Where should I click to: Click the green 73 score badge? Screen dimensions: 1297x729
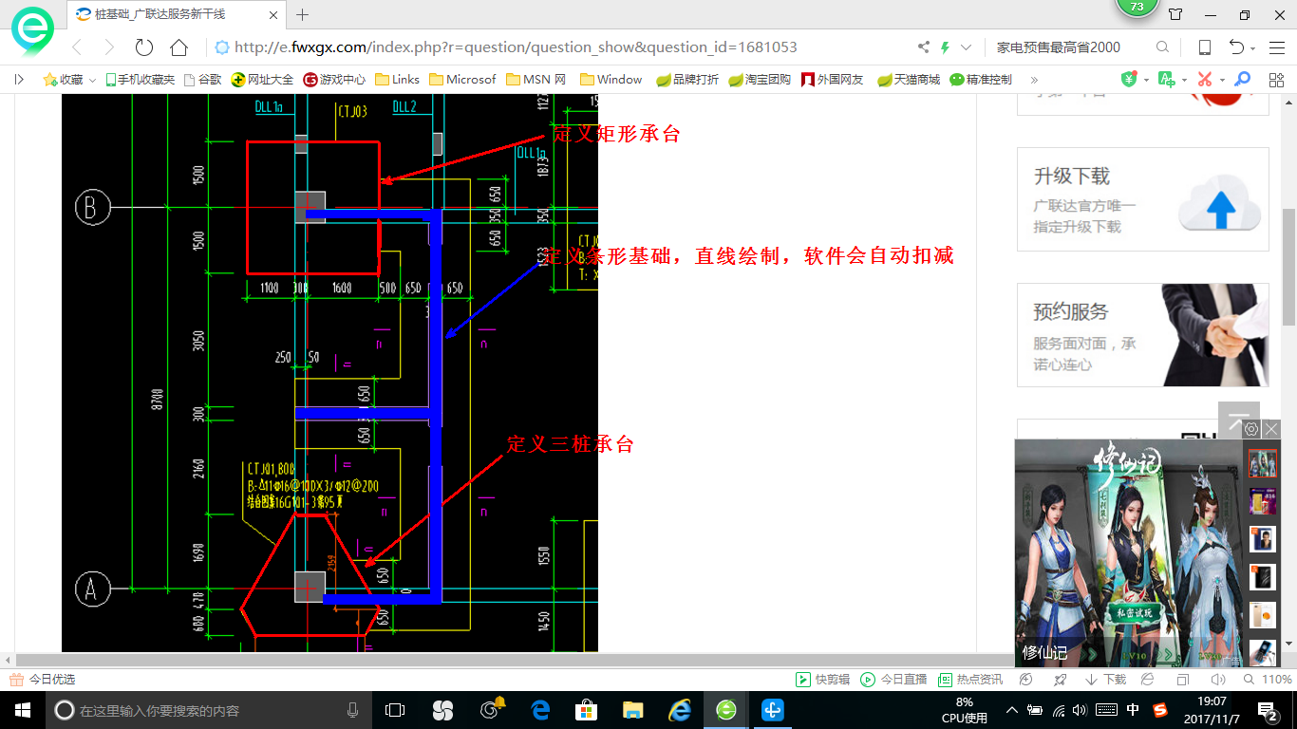pos(1137,8)
